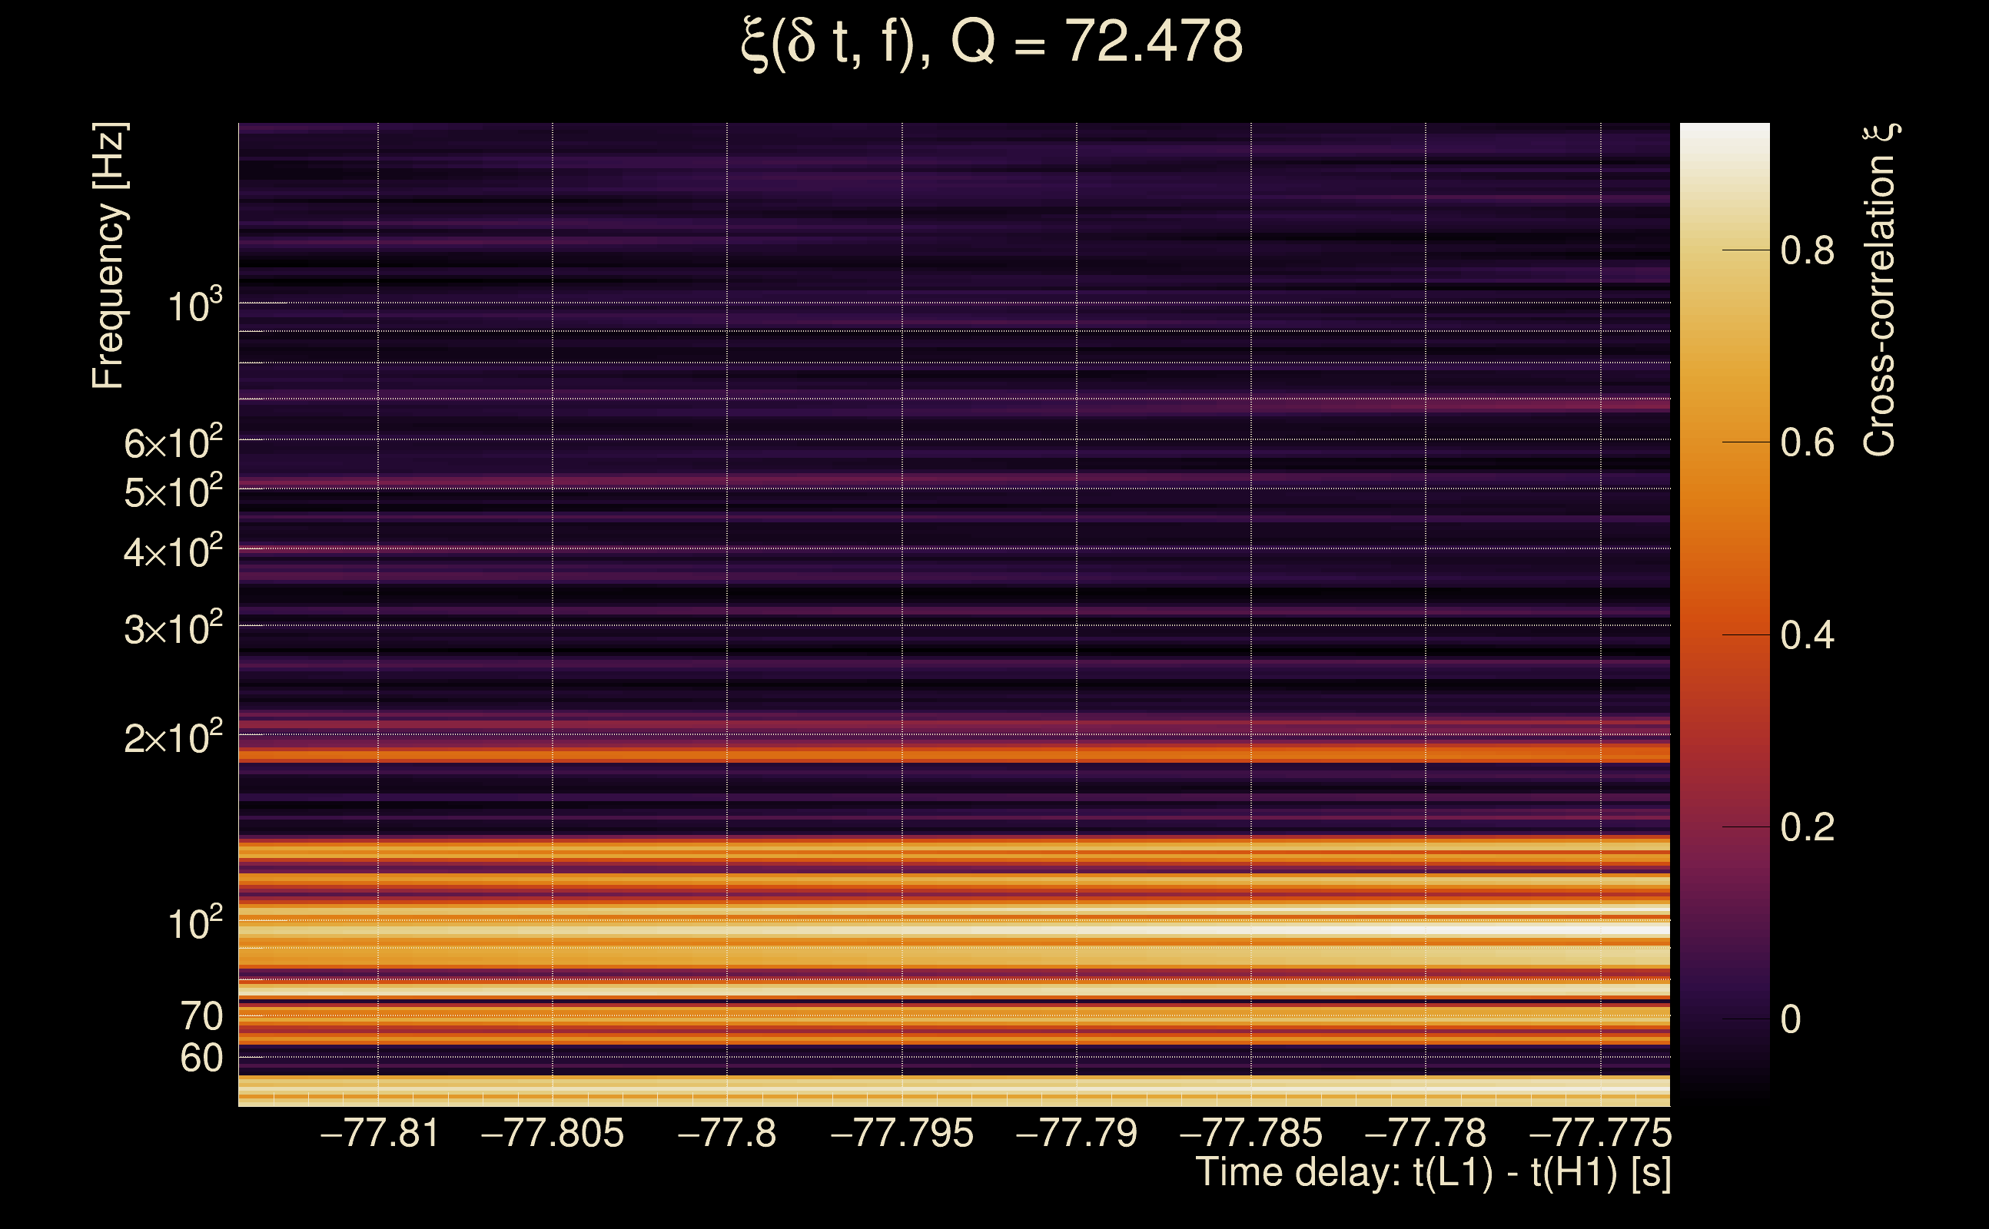Click the 2×10^2 frequency tick label

click(x=172, y=737)
